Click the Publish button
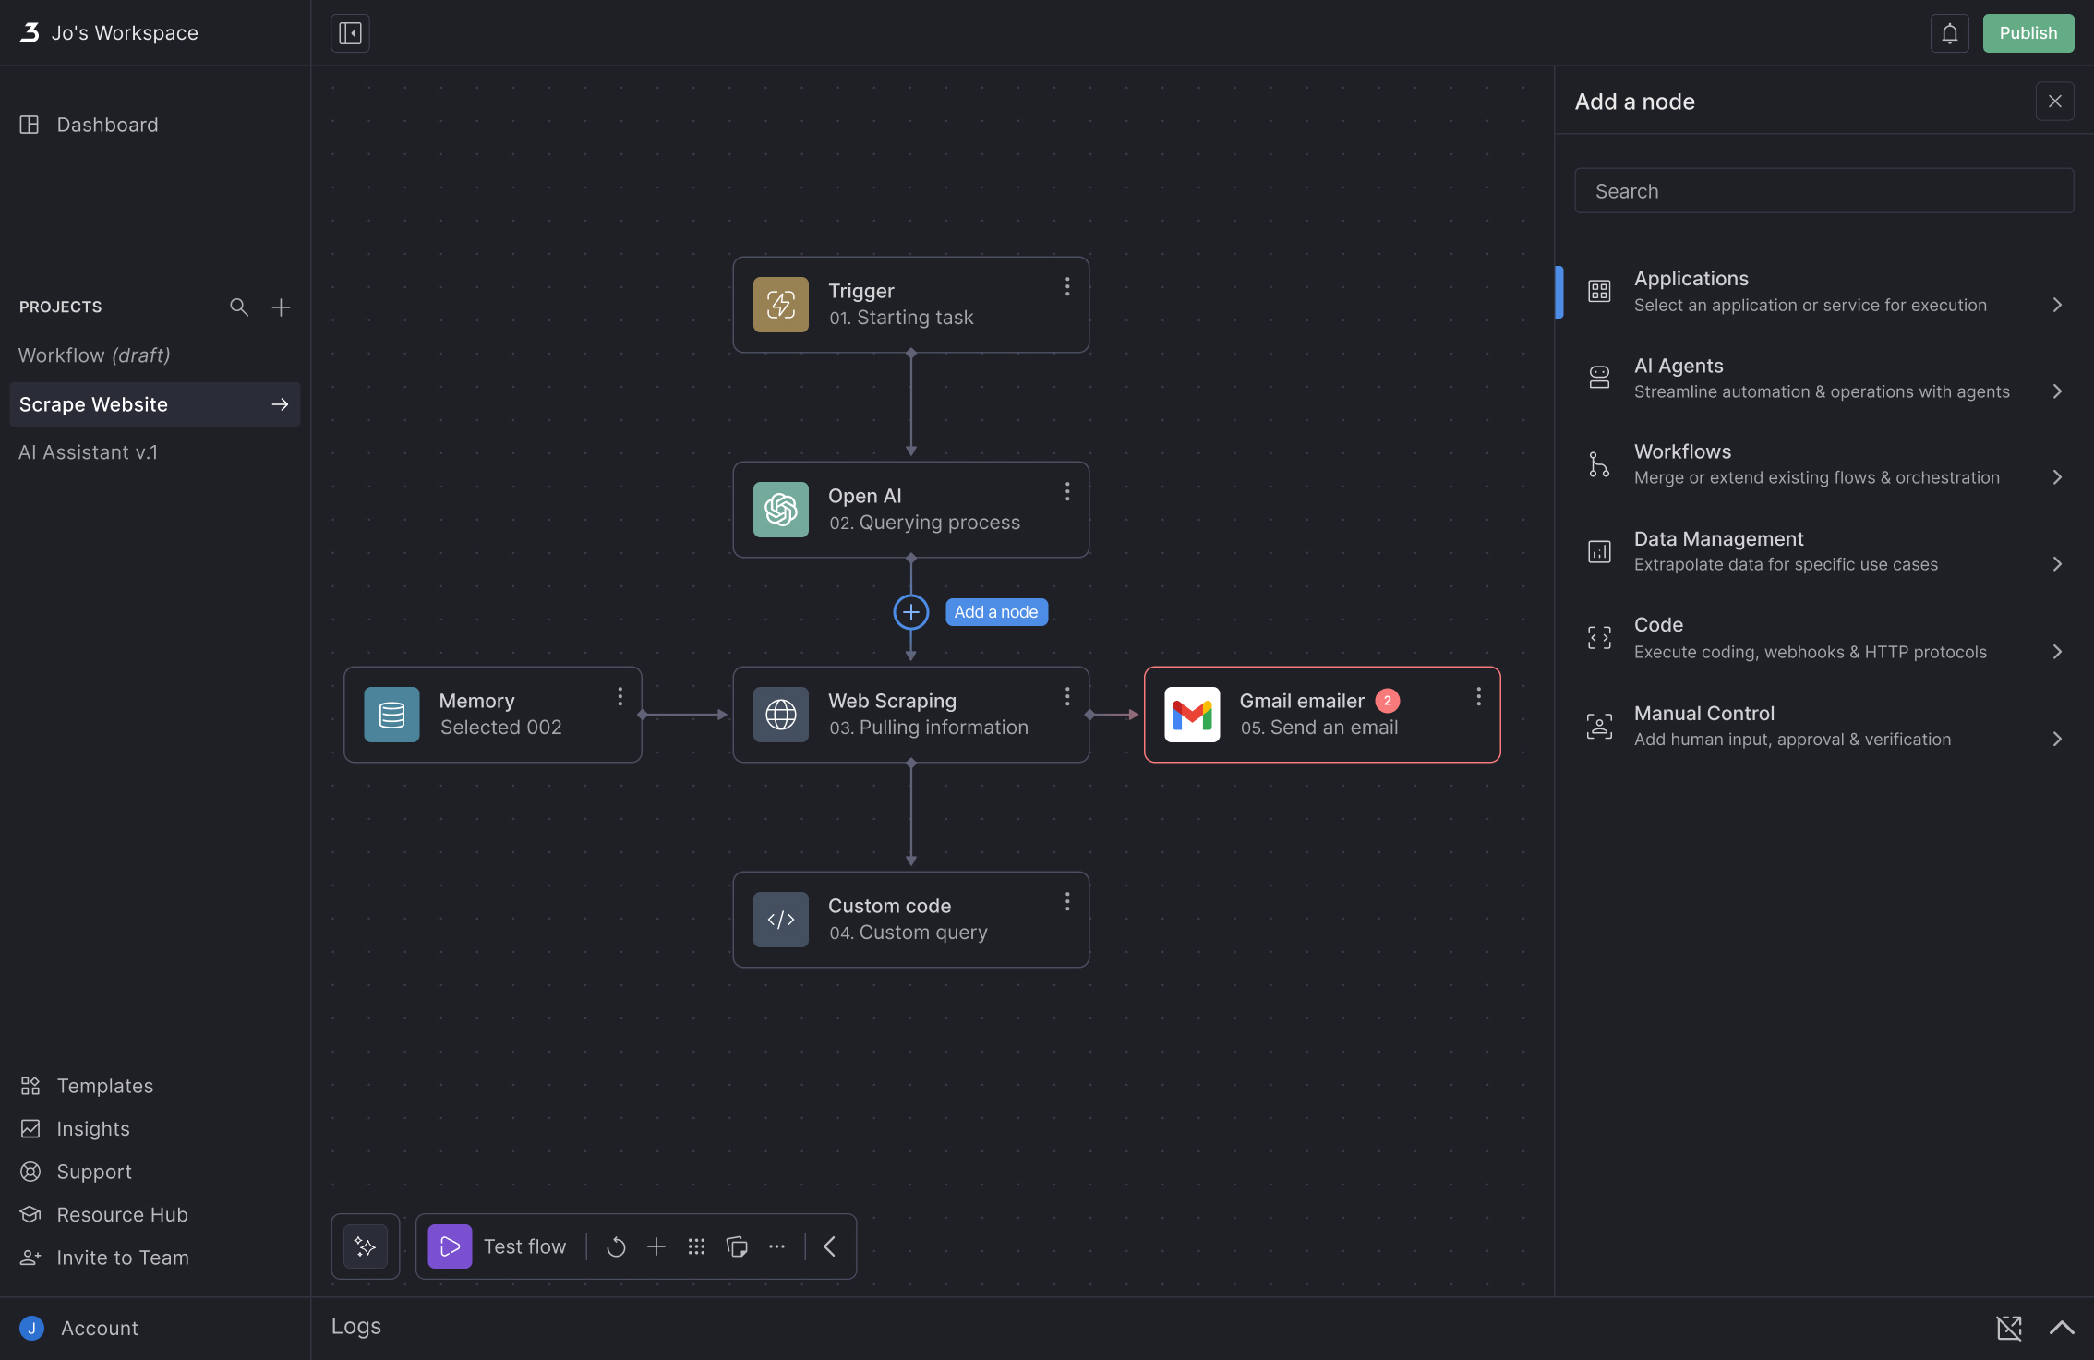2094x1360 pixels. pyautogui.click(x=2028, y=33)
